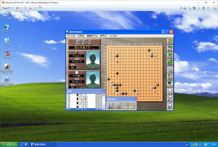The image size is (218, 147).
Task: Select move 30 row in 棋譜 list
Action: coord(85,109)
